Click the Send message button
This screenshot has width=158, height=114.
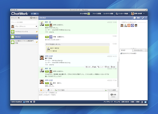tap(113, 96)
